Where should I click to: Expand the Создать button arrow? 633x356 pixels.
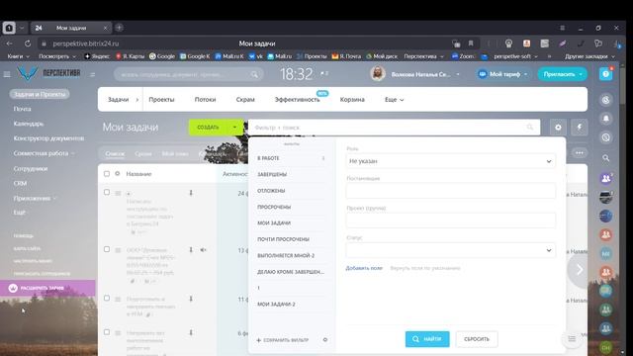234,128
